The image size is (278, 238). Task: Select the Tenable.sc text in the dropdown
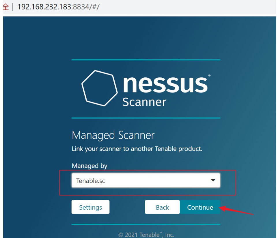pos(91,181)
